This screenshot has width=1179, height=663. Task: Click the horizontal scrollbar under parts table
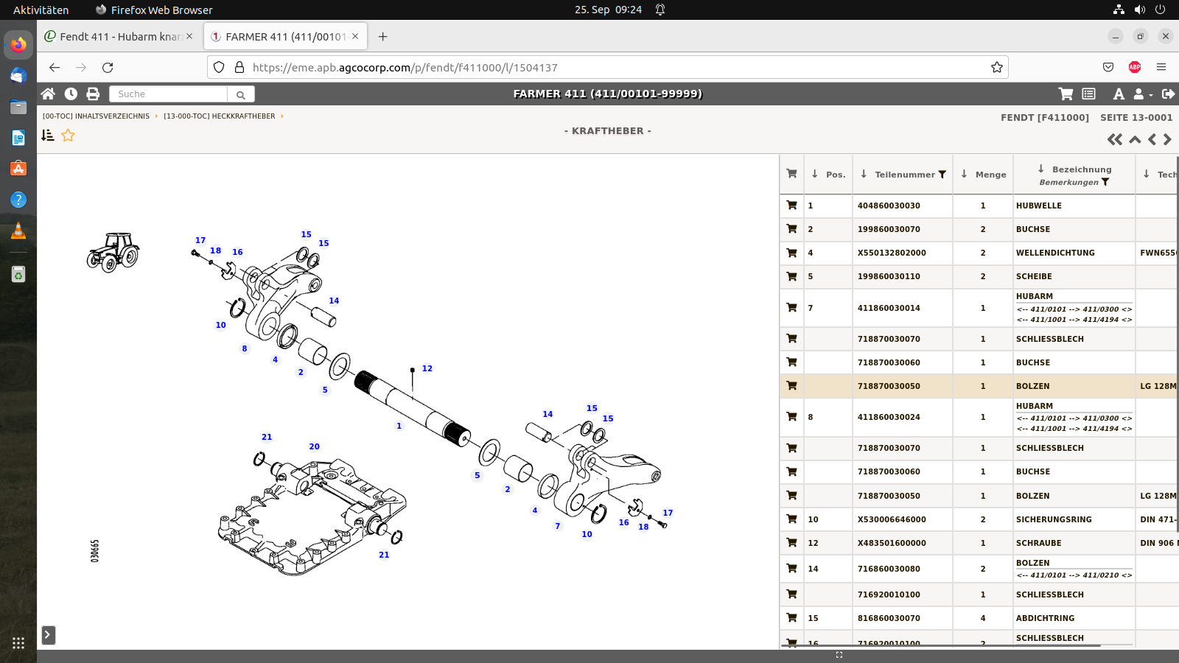tap(940, 646)
